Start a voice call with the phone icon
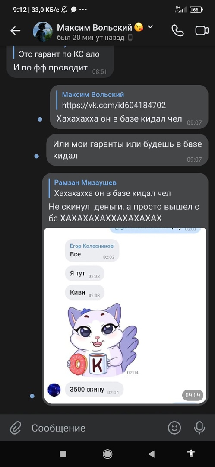This screenshot has height=467, width=215. point(177,30)
